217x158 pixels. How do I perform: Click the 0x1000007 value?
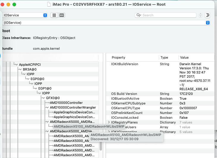pyautogui.click(x=188, y=108)
